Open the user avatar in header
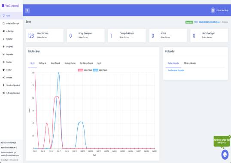Image resolution: width=231 pixels, height=163 pixels. click(213, 10)
